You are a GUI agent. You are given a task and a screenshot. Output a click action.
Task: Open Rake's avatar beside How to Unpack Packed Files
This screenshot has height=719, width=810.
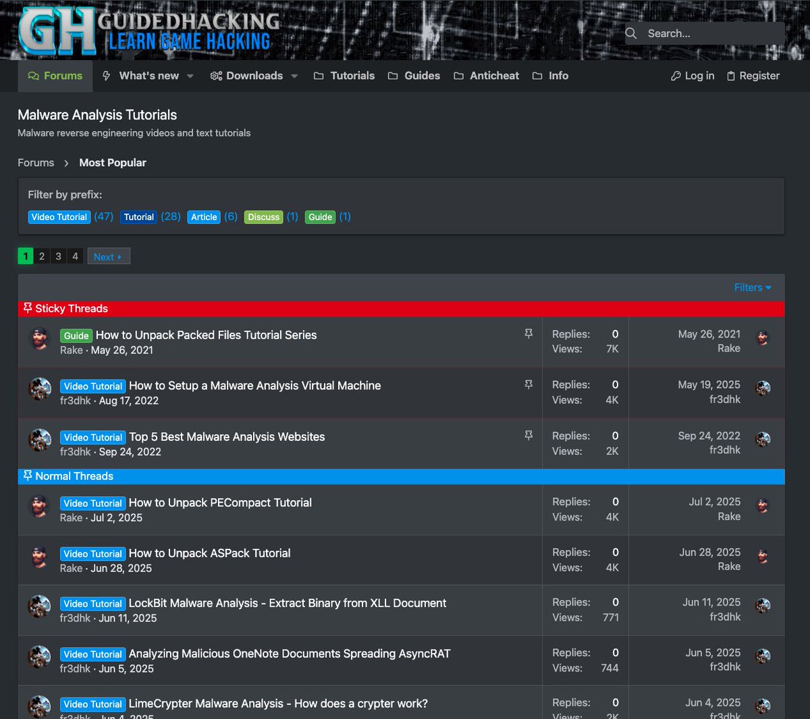pos(39,339)
